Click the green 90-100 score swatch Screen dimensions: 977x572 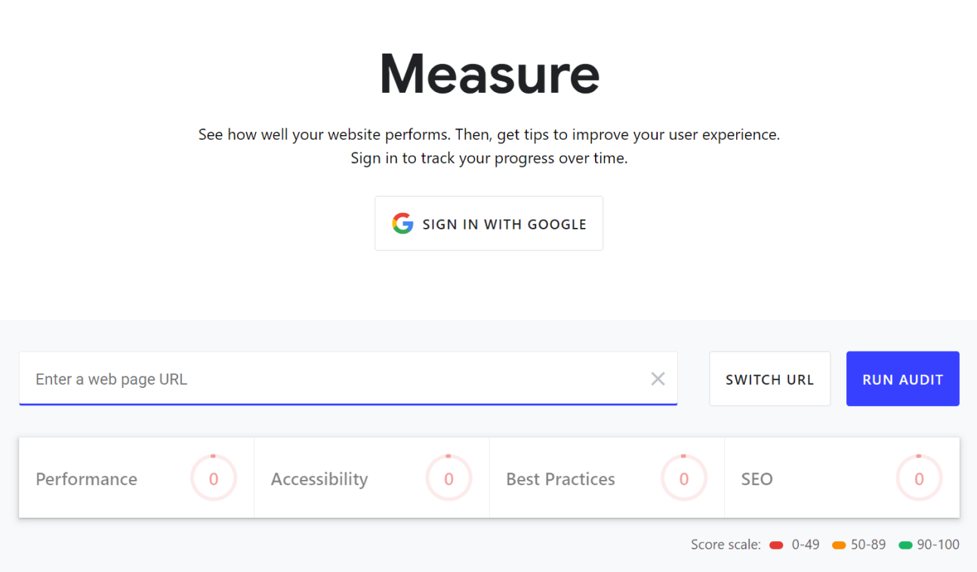(905, 545)
